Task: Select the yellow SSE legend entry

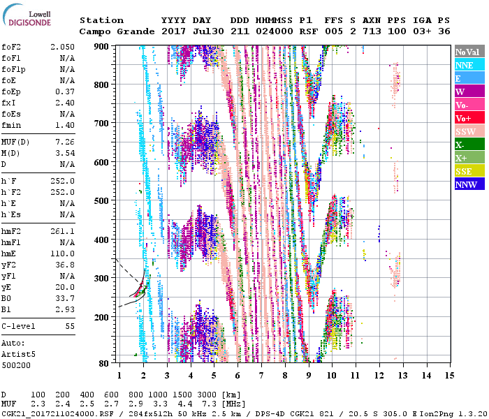Action: tap(469, 171)
